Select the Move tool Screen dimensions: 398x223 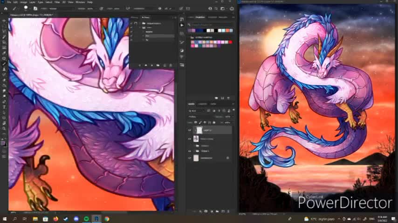(x=4, y=21)
